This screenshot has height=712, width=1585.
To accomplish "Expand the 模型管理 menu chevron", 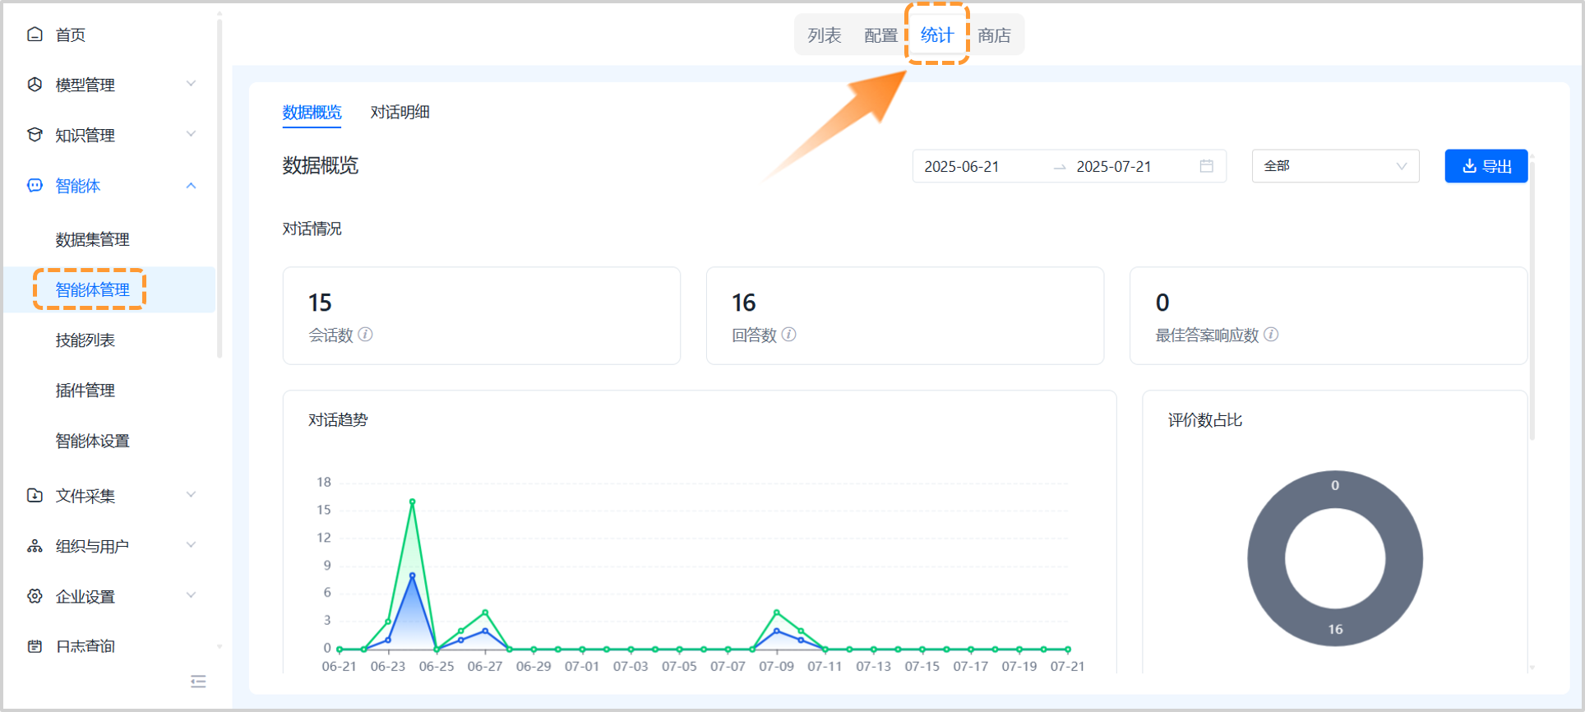I will [191, 84].
